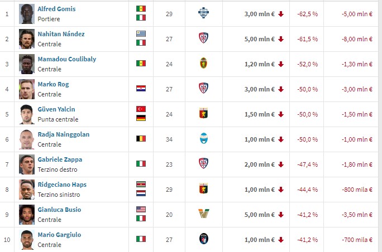Click Marko Rog's 3,00 mln € market value
The image size is (382, 252).
(x=260, y=88)
